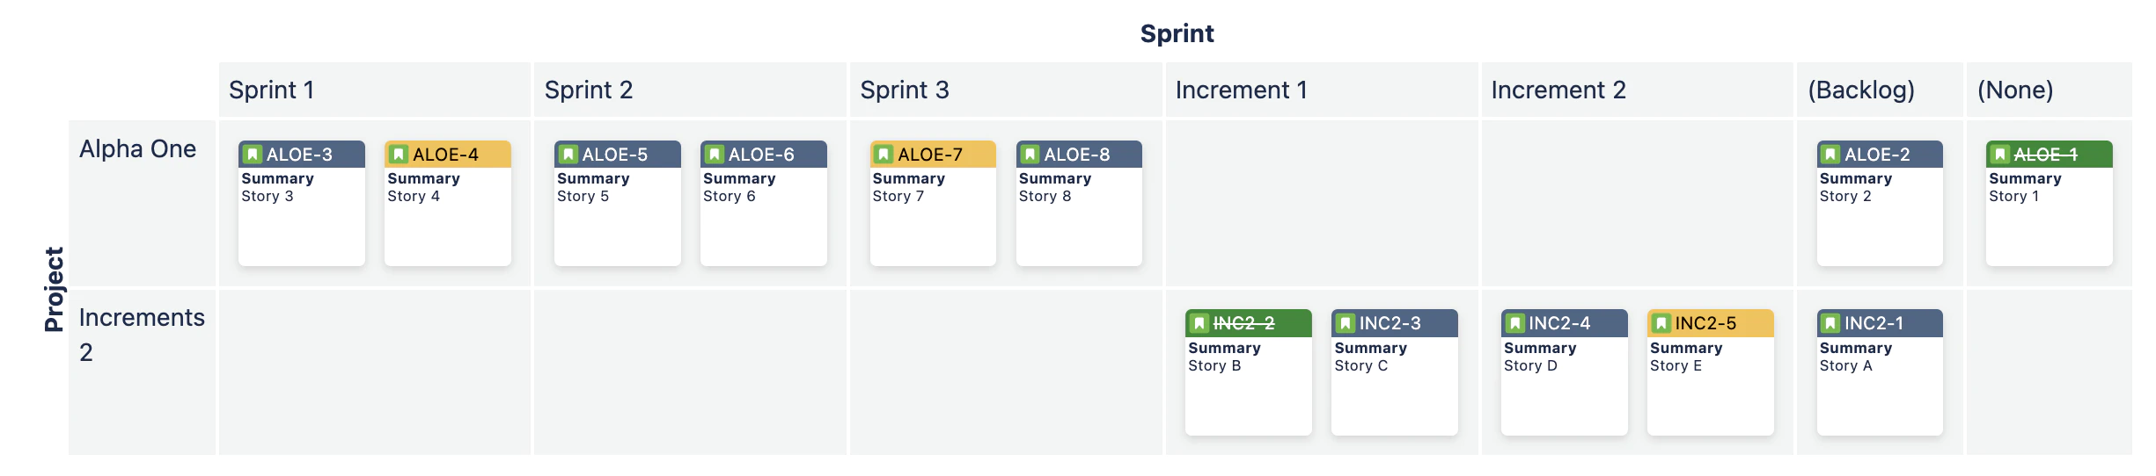This screenshot has width=2156, height=476.
Task: Open the INC2-3 issue key link
Action: [1390, 323]
